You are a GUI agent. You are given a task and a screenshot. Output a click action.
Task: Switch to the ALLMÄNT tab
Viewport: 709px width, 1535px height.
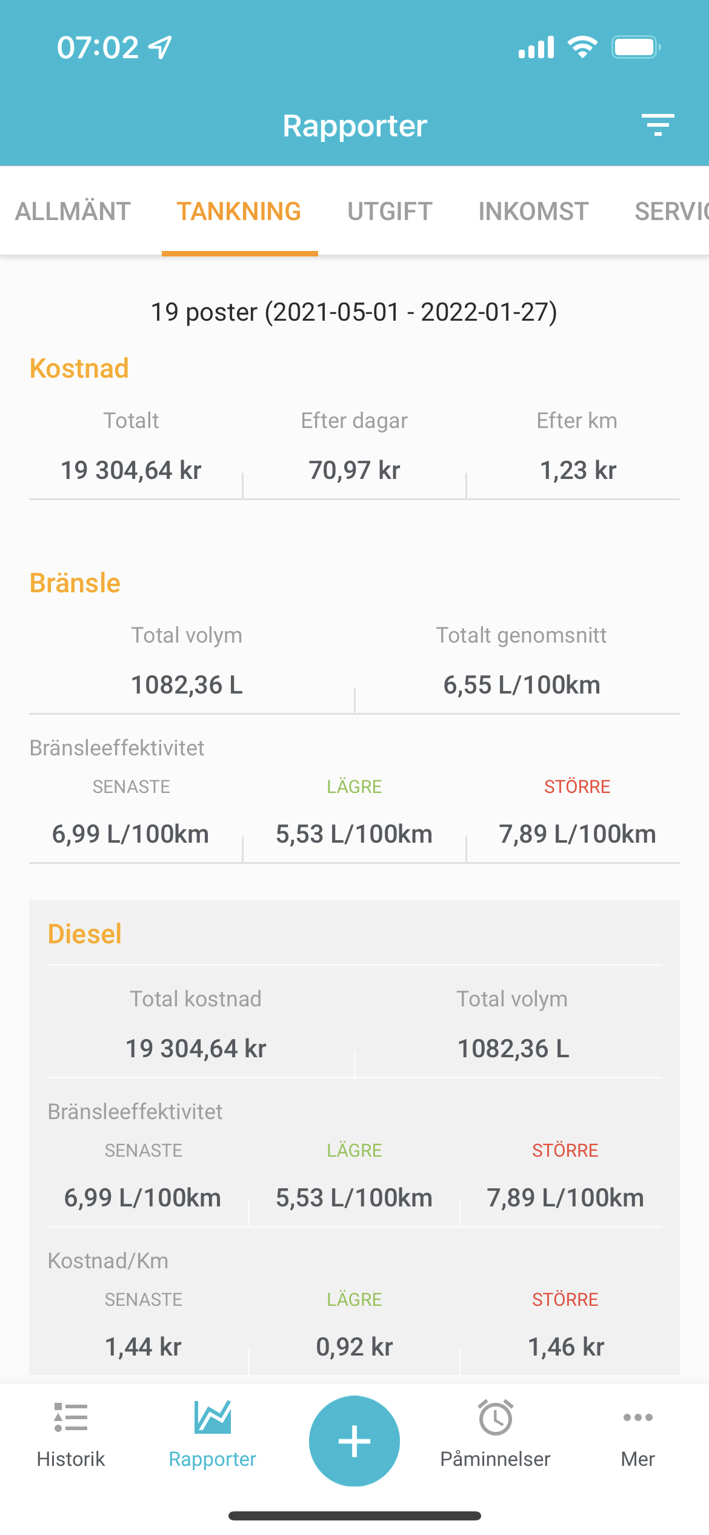(73, 212)
